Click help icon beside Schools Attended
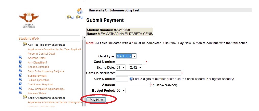Viewport: 259px width, 111px height. (x=21, y=67)
